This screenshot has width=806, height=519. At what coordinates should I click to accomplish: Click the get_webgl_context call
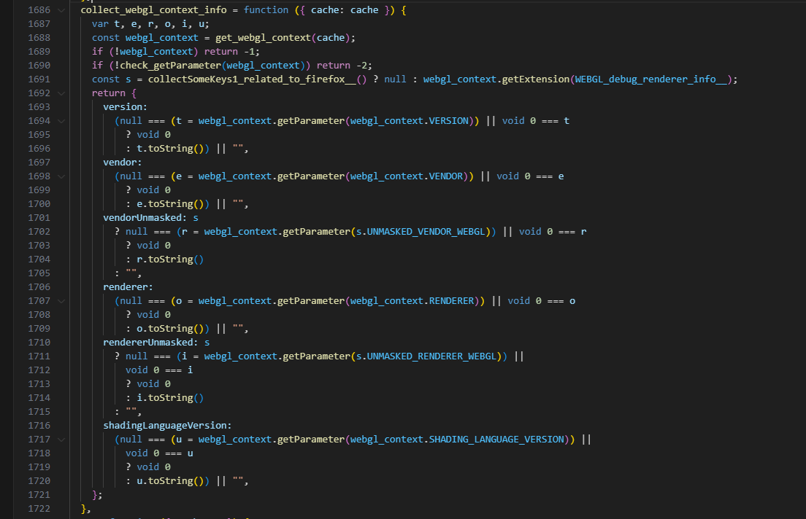coord(263,38)
